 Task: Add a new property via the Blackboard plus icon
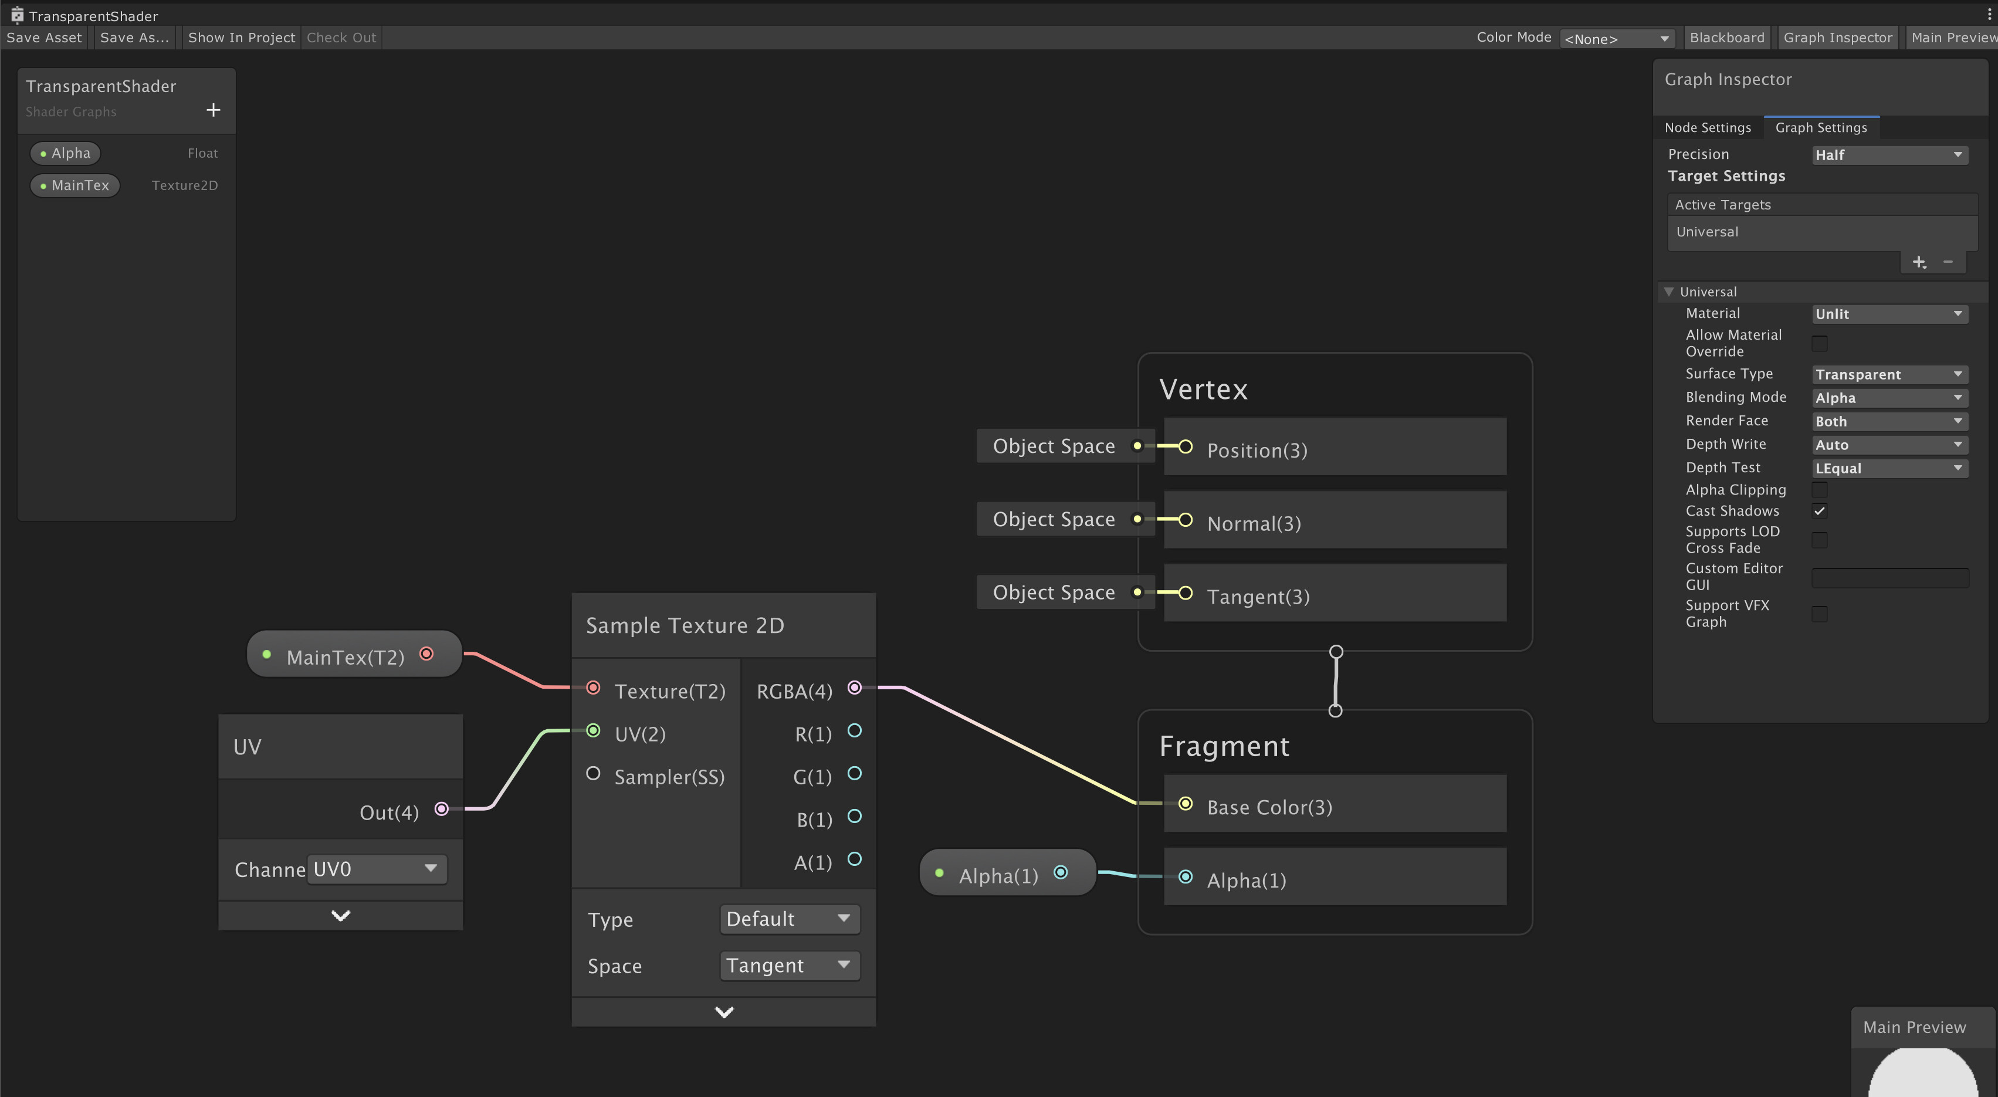click(x=214, y=110)
